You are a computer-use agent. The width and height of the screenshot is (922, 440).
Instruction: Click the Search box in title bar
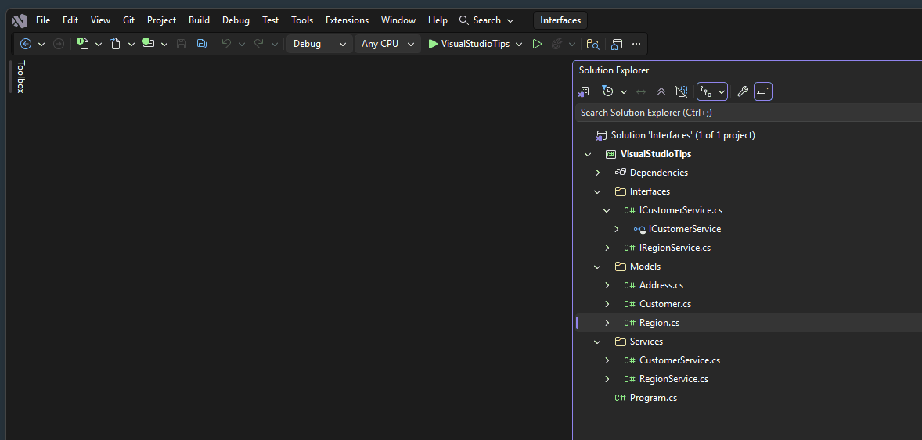[x=486, y=20]
